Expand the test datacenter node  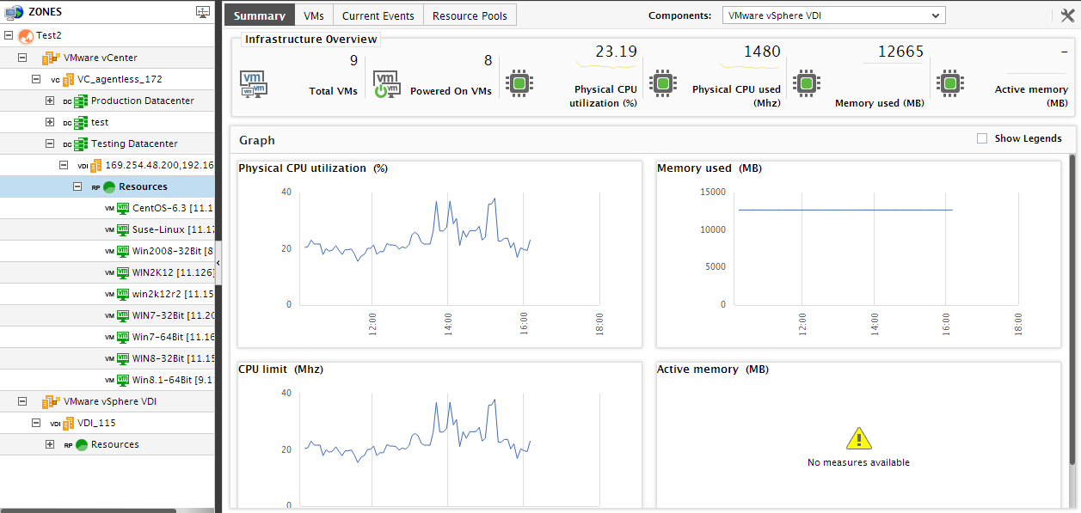point(50,122)
